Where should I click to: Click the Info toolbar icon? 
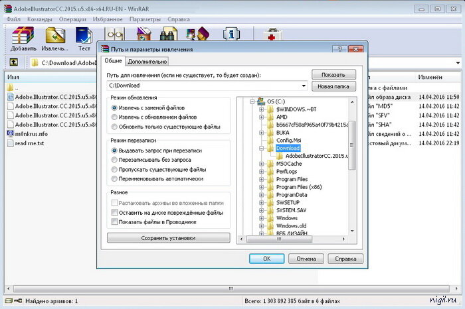pyautogui.click(x=231, y=34)
